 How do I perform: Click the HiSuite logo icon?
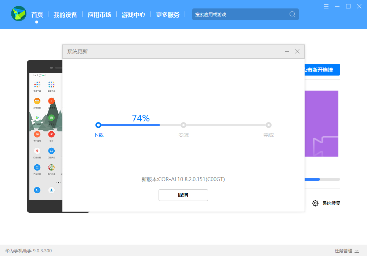(19, 14)
